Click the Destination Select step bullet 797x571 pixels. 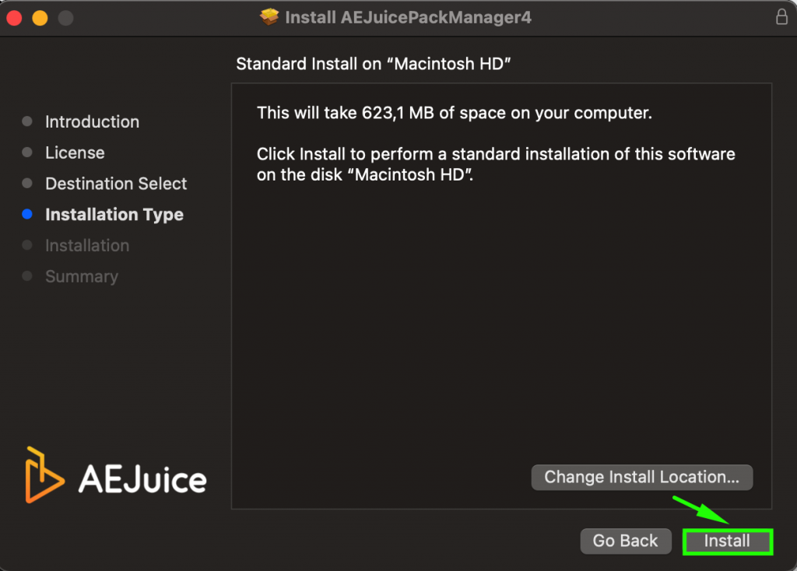coord(26,184)
